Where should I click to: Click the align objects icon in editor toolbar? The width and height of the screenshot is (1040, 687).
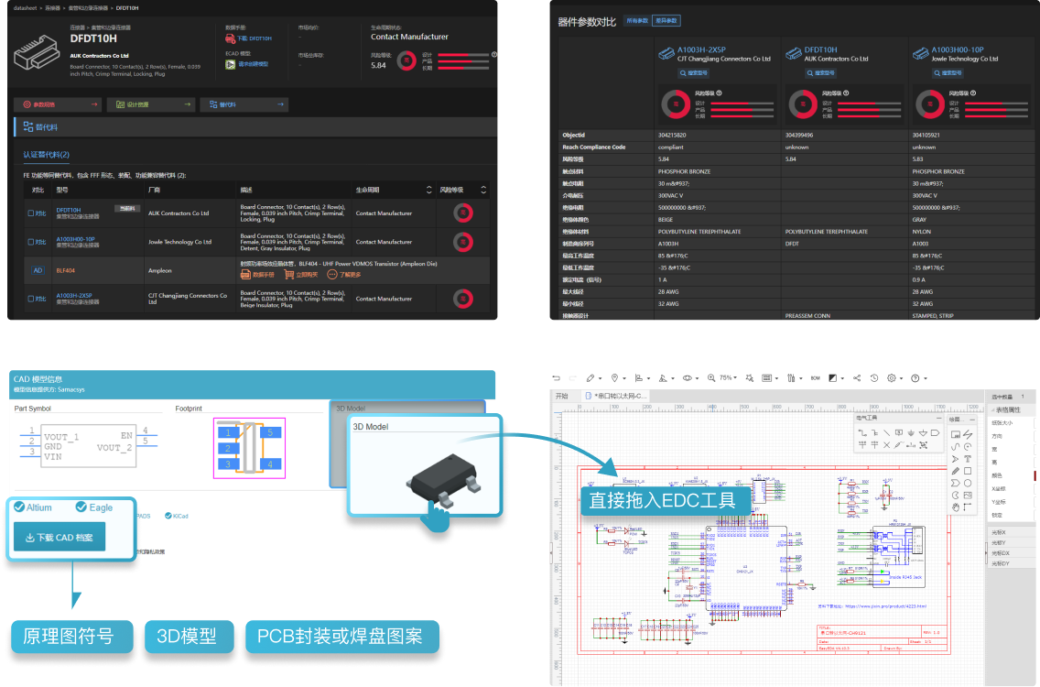(639, 378)
